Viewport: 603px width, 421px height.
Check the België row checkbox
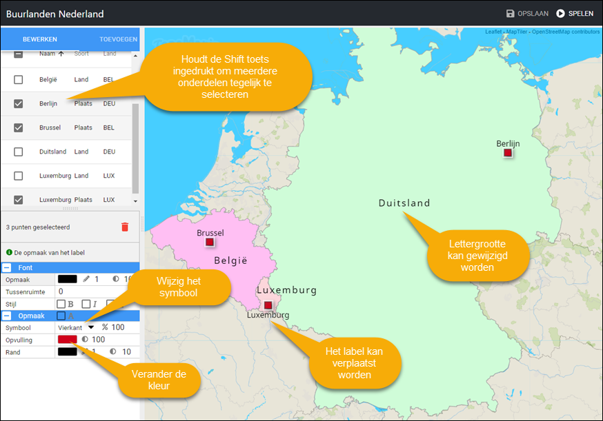[x=19, y=80]
